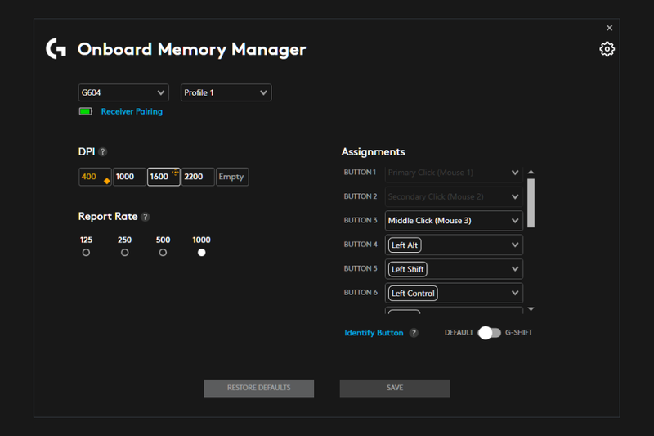Select the 1000 DPI slot
The width and height of the screenshot is (654, 436).
coord(129,177)
